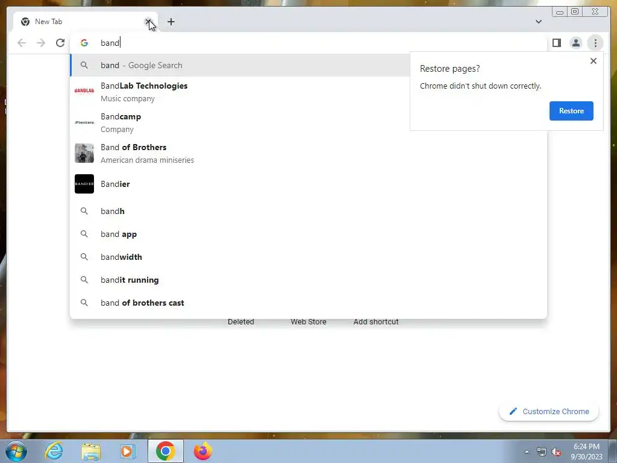Click the muted volume tray icon
The width and height of the screenshot is (617, 463).
click(x=556, y=452)
